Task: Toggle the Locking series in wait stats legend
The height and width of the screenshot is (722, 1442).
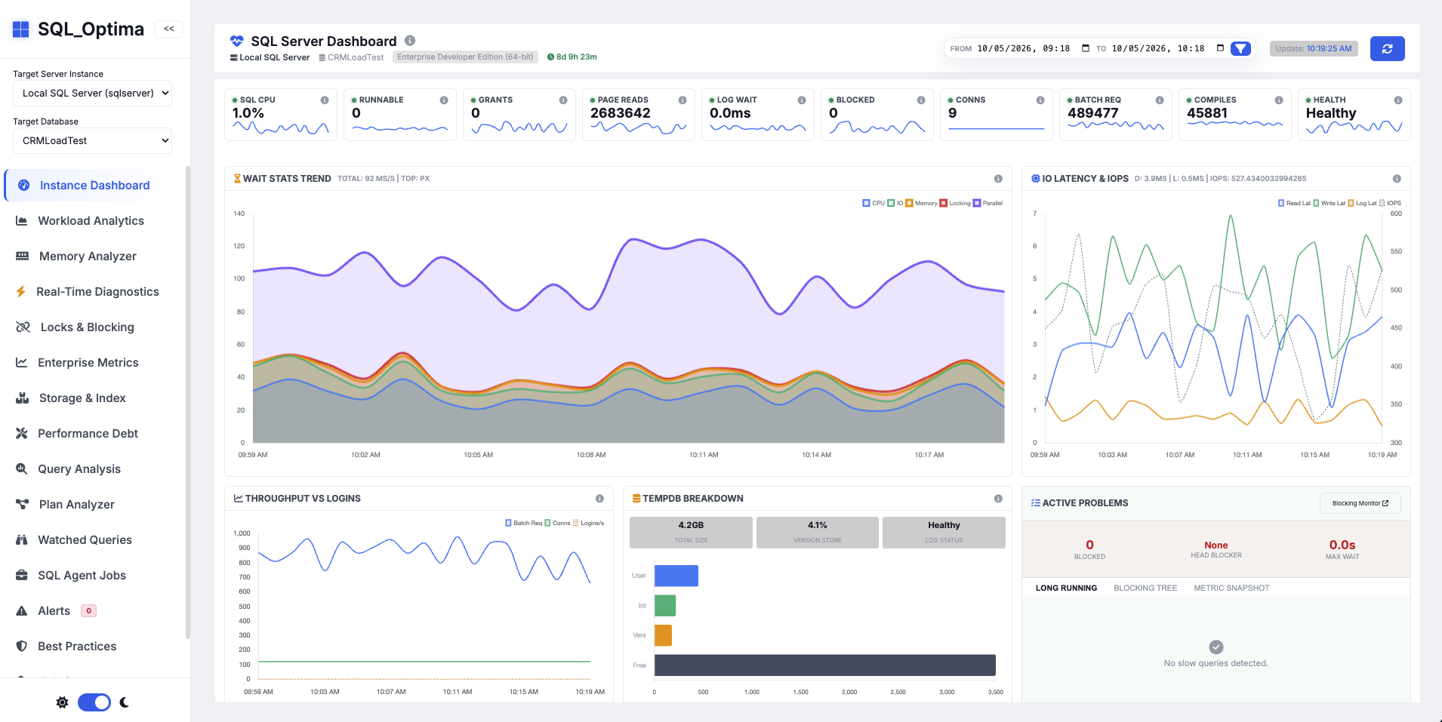Action: 955,203
